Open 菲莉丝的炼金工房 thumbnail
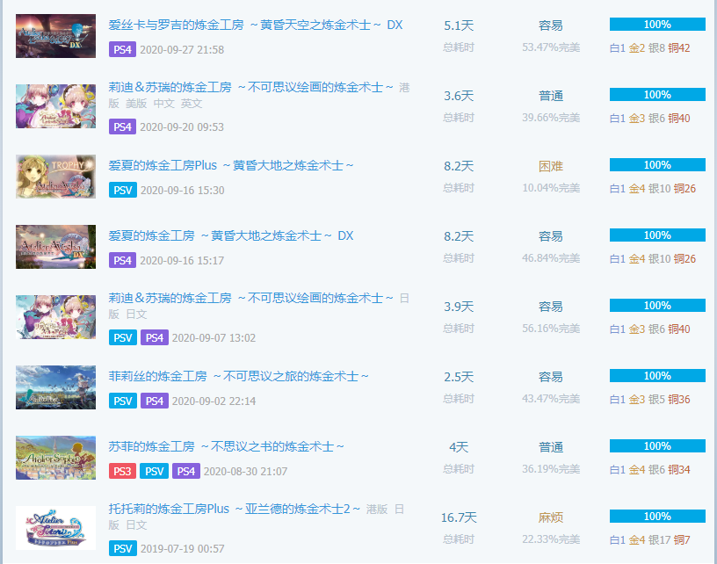The height and width of the screenshot is (564, 717). 55,387
